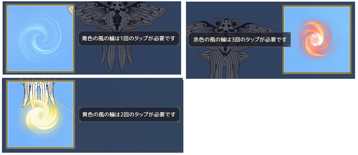Tap the blue wind ring swirl
Viewport: 358px width, 155px height.
coord(41,38)
